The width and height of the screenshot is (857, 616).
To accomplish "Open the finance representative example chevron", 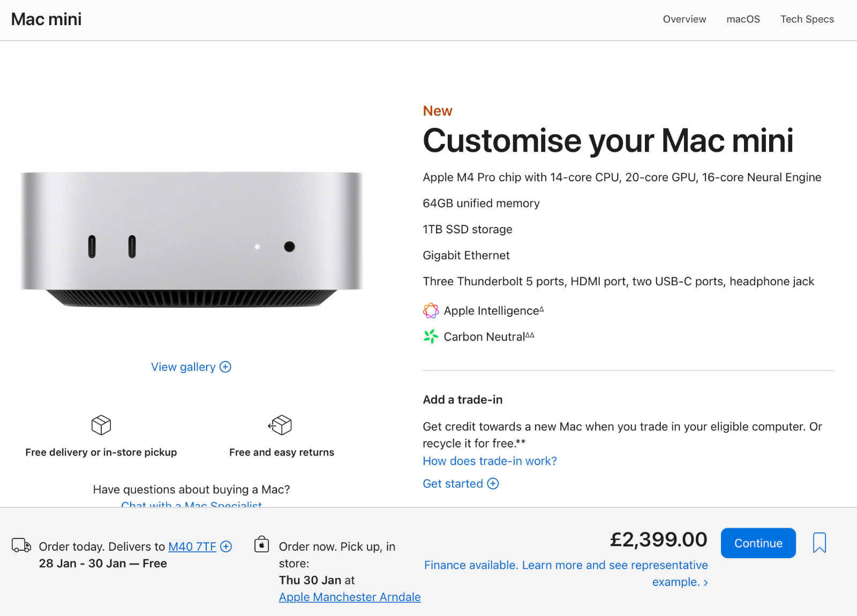I will click(x=705, y=582).
